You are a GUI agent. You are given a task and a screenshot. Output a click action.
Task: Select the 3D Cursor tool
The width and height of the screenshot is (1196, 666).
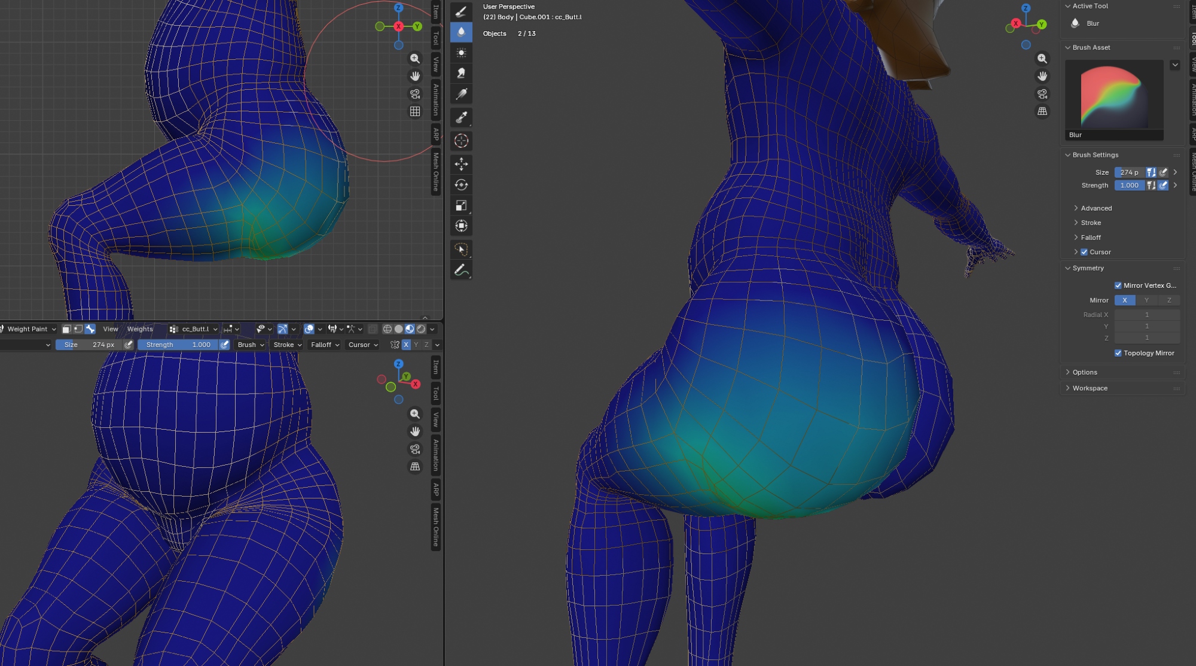461,141
